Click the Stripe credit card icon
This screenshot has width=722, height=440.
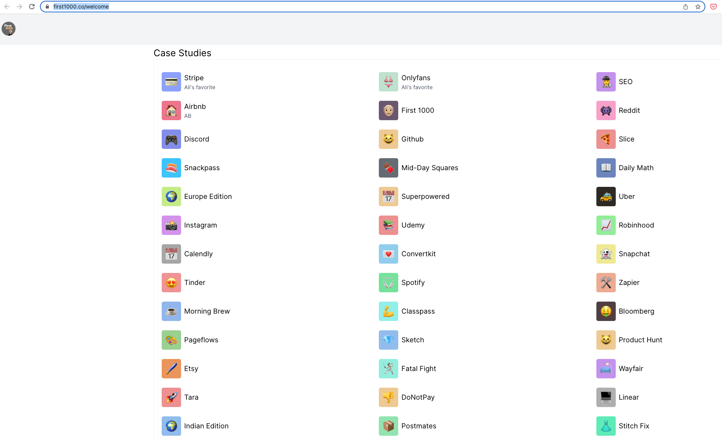pyautogui.click(x=171, y=82)
